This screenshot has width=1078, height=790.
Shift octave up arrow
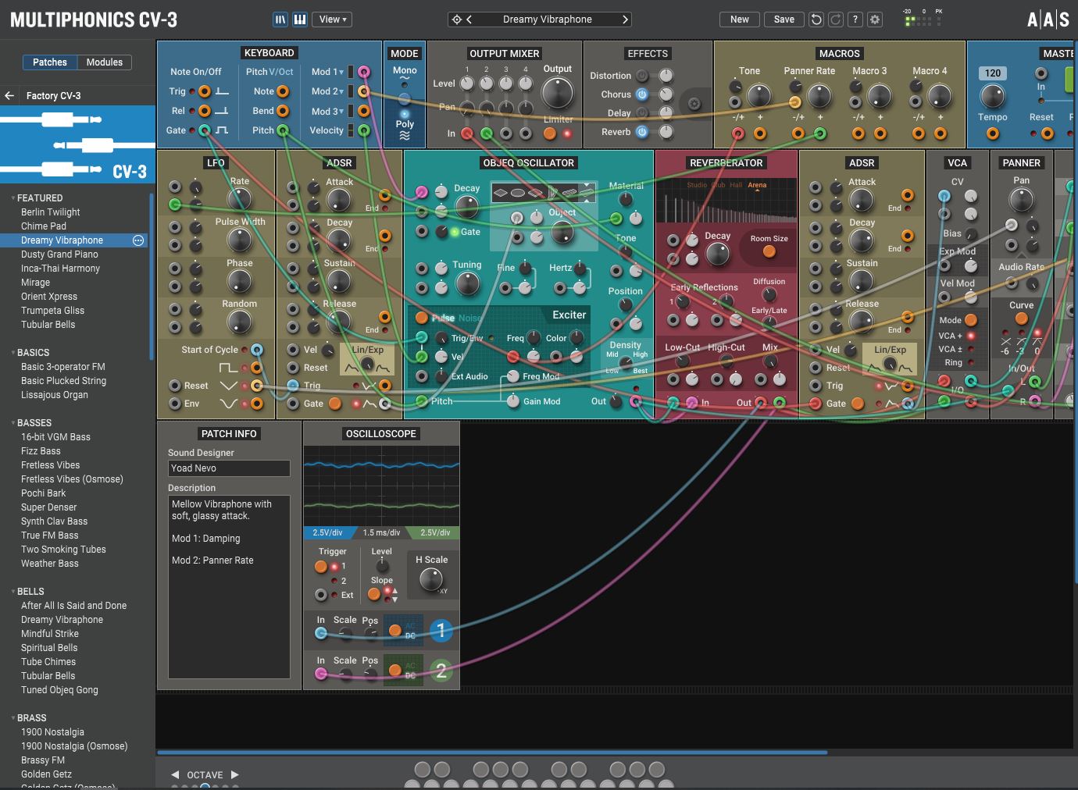(234, 775)
